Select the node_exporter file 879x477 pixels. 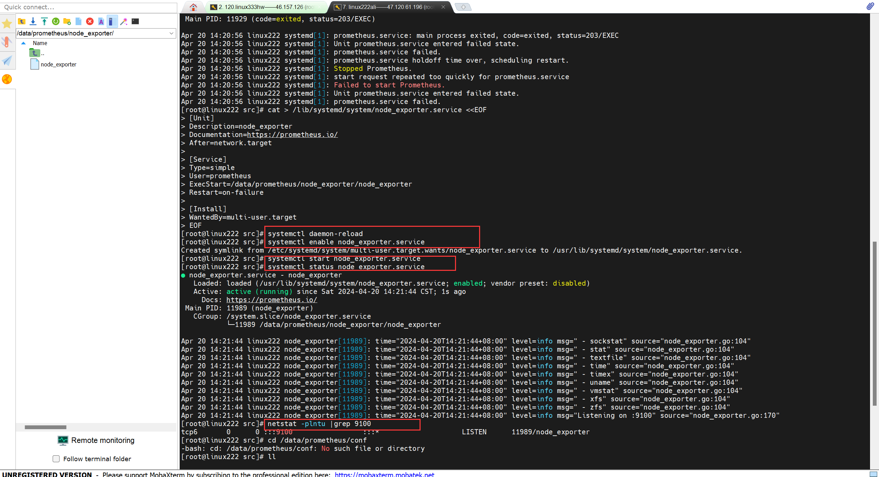(x=58, y=64)
